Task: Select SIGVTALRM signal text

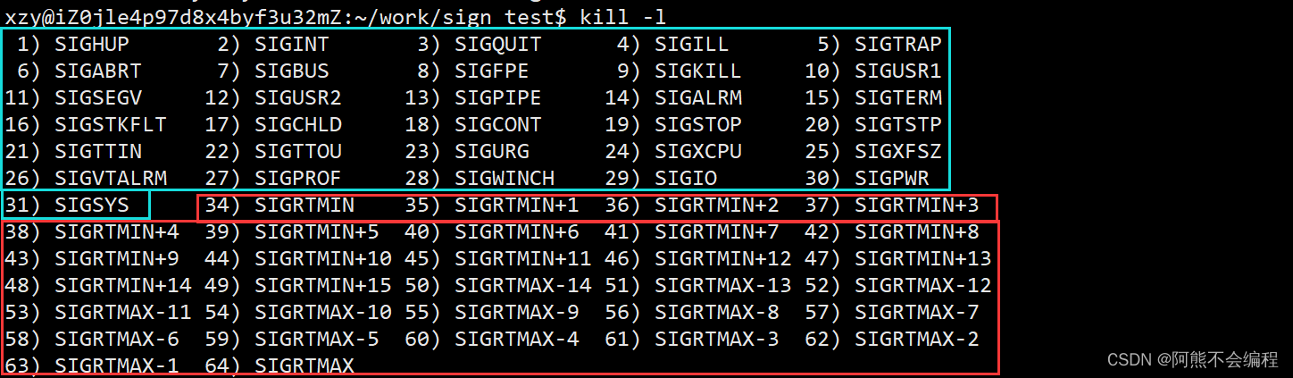Action: (111, 178)
